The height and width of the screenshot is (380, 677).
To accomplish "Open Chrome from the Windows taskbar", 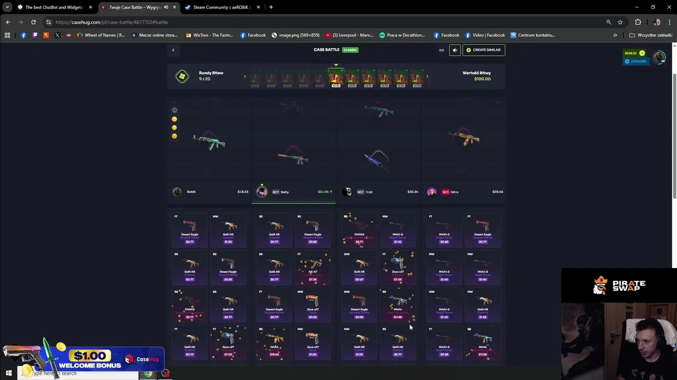I will click(148, 374).
